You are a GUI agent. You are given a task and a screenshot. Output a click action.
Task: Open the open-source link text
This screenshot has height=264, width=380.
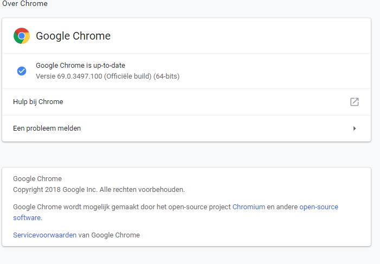[319, 207]
